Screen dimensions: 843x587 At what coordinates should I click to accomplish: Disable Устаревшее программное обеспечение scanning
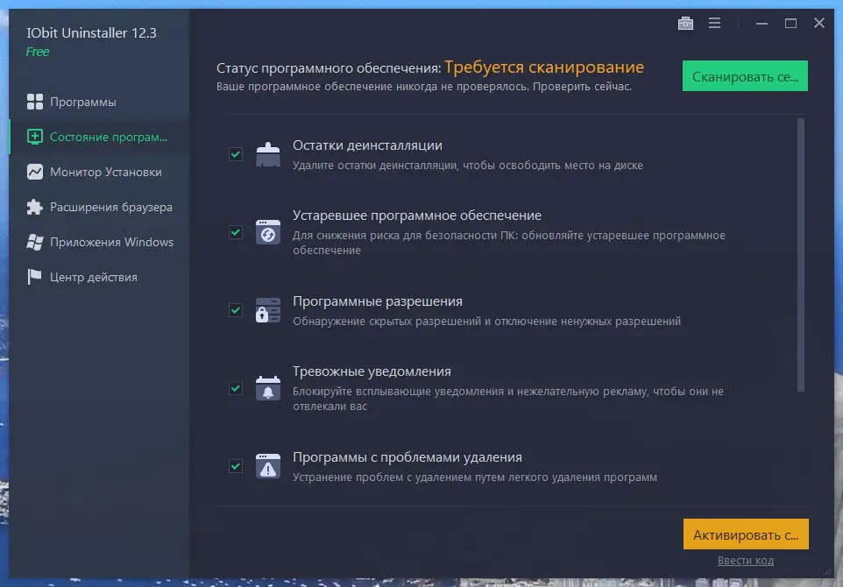235,232
